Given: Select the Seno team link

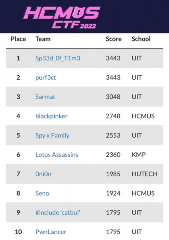Looking at the screenshot, I should [x=42, y=193].
